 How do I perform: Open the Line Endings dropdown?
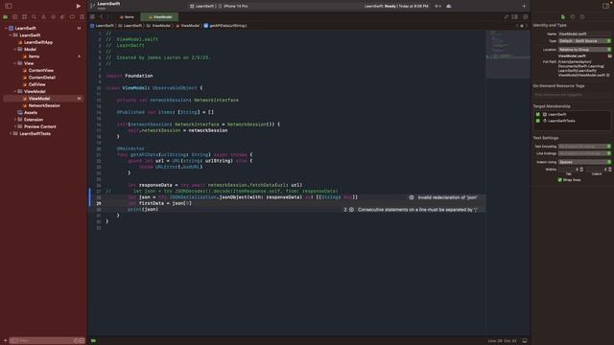pyautogui.click(x=584, y=153)
